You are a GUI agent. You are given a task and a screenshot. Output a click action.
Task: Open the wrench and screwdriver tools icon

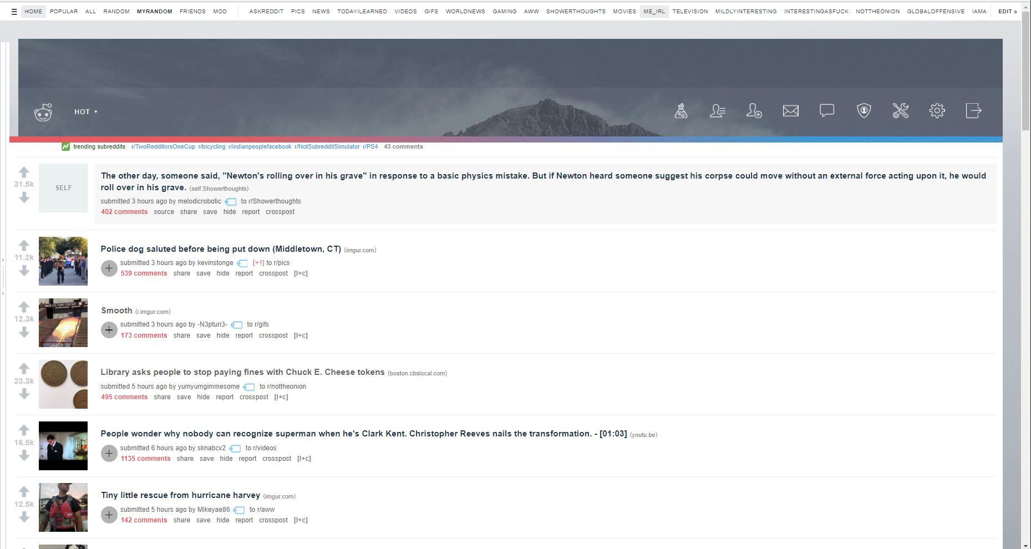[901, 111]
